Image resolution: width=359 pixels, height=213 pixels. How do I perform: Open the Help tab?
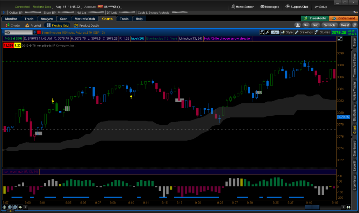click(x=139, y=19)
